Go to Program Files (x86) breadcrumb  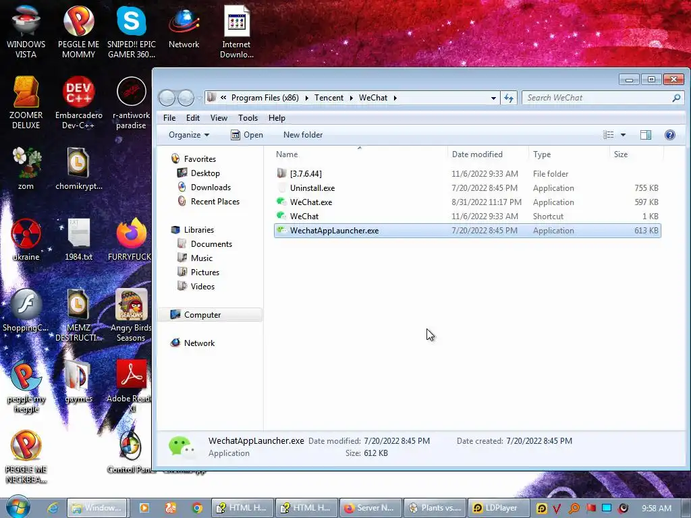tap(265, 98)
